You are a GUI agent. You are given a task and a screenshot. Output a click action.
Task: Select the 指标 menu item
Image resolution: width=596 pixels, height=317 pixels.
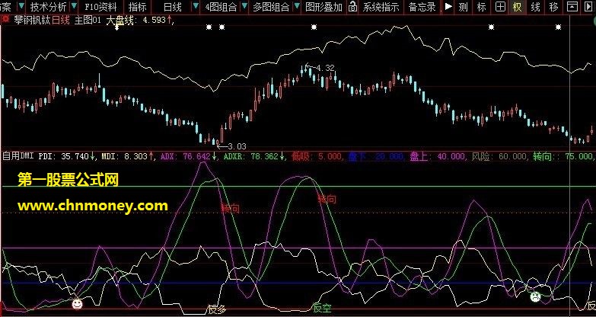[137, 6]
